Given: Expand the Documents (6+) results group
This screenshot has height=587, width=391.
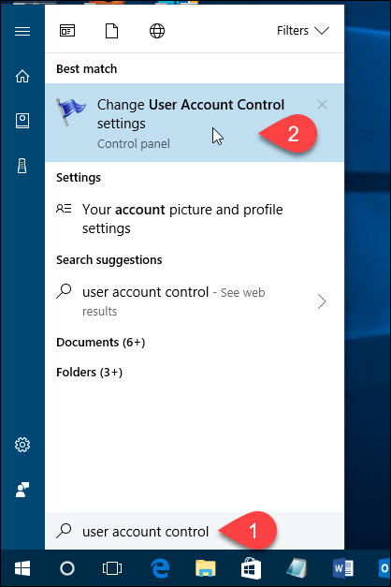Looking at the screenshot, I should 101,342.
